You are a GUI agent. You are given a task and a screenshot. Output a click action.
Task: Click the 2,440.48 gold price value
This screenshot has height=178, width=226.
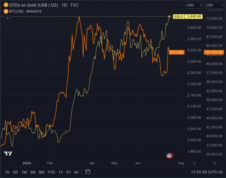pyautogui.click(x=194, y=16)
